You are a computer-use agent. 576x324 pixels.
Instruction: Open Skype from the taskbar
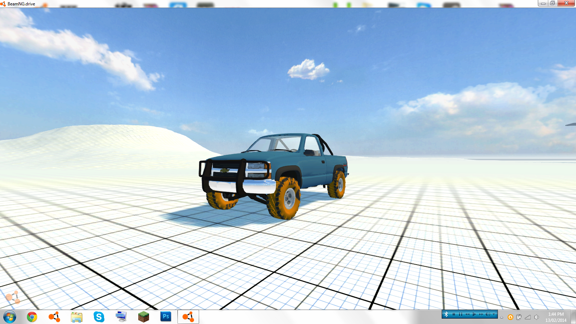coord(99,317)
